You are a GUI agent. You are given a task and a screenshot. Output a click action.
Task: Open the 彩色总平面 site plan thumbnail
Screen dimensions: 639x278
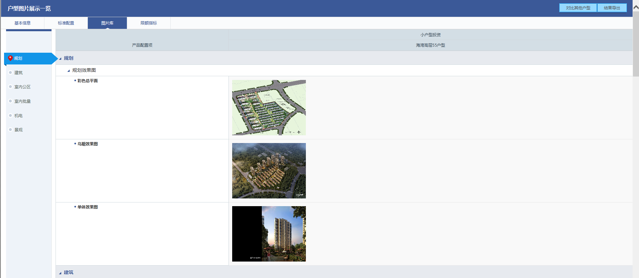(269, 107)
